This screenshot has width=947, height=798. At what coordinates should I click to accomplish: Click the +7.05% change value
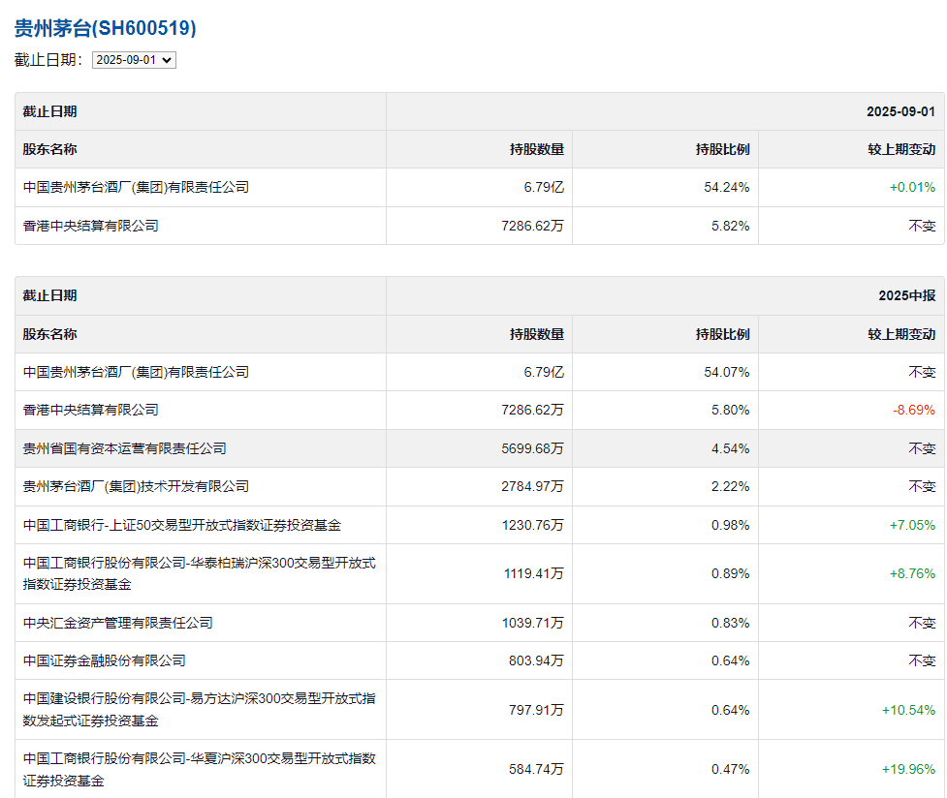point(912,525)
